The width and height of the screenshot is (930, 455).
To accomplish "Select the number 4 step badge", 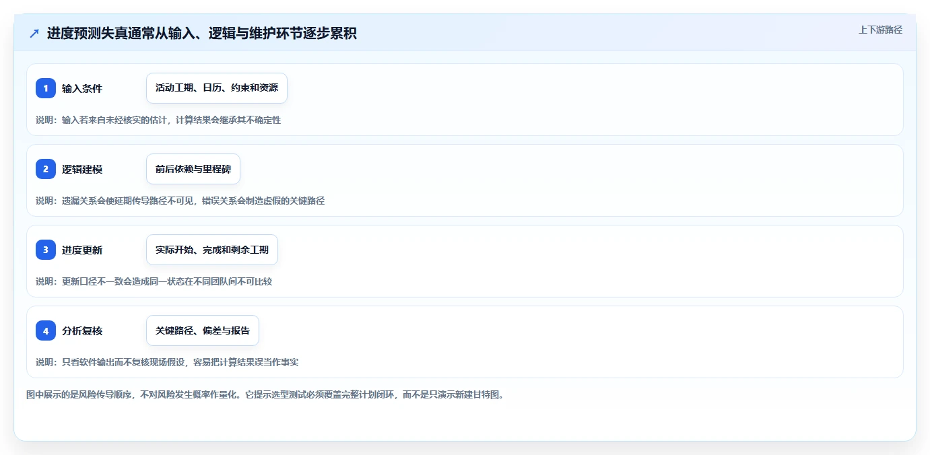I will 46,330.
